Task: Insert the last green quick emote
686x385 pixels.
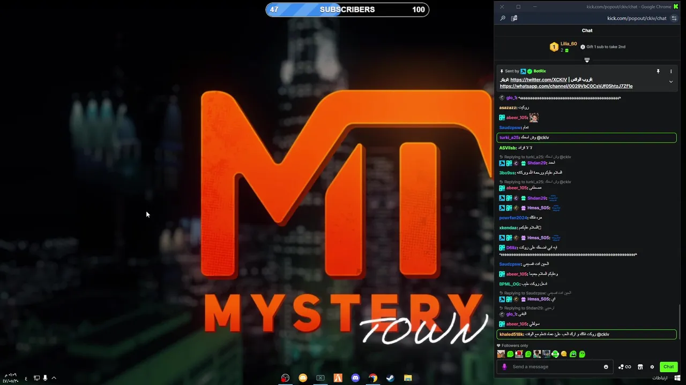Action: click(582, 354)
